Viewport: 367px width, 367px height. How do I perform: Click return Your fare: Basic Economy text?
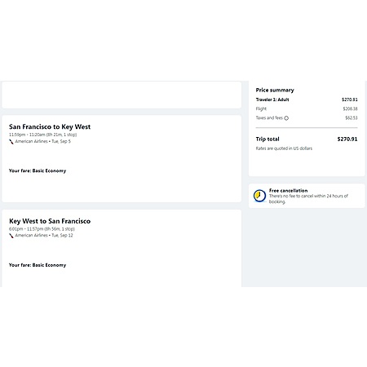coord(38,265)
